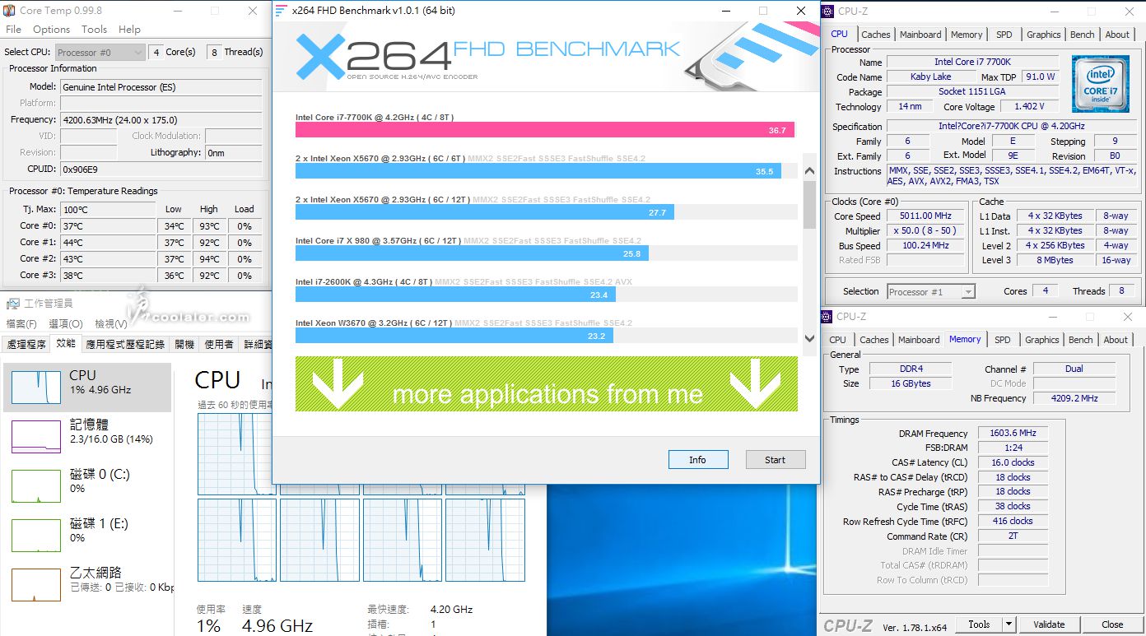
Task: Open 選項(O) menu in Task Manager
Action: coord(65,324)
